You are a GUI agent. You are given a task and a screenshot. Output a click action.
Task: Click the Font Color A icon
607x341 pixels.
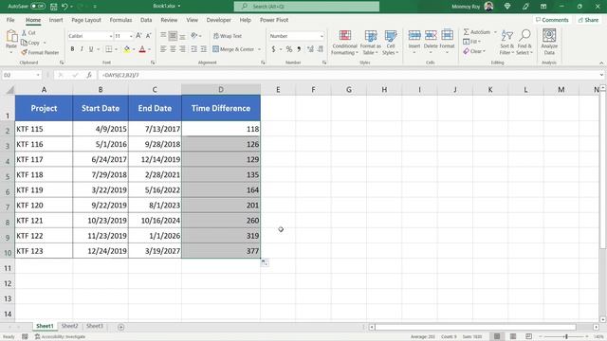pos(142,49)
